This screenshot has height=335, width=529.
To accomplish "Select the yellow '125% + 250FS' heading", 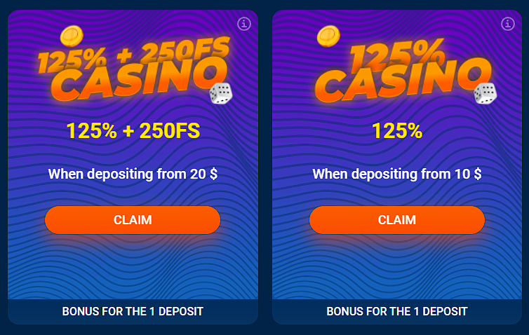I will click(133, 130).
